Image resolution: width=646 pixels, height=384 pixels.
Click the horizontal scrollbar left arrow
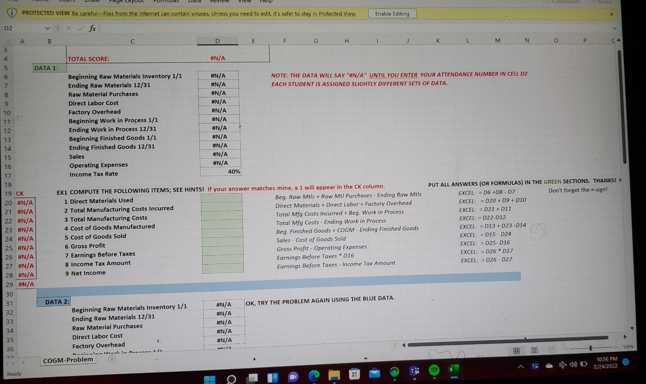[403, 345]
